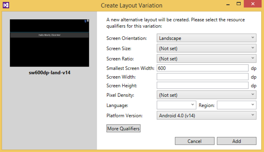The height and width of the screenshot is (152, 264).
Task: Click the sw600dp-land-v14 layout preview thumbnail
Action: click(x=49, y=43)
